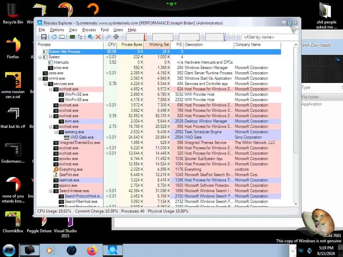Click 'CPU Usage: 19.92%' in status bar
Viewport: 343px width, 257px height.
54,211
